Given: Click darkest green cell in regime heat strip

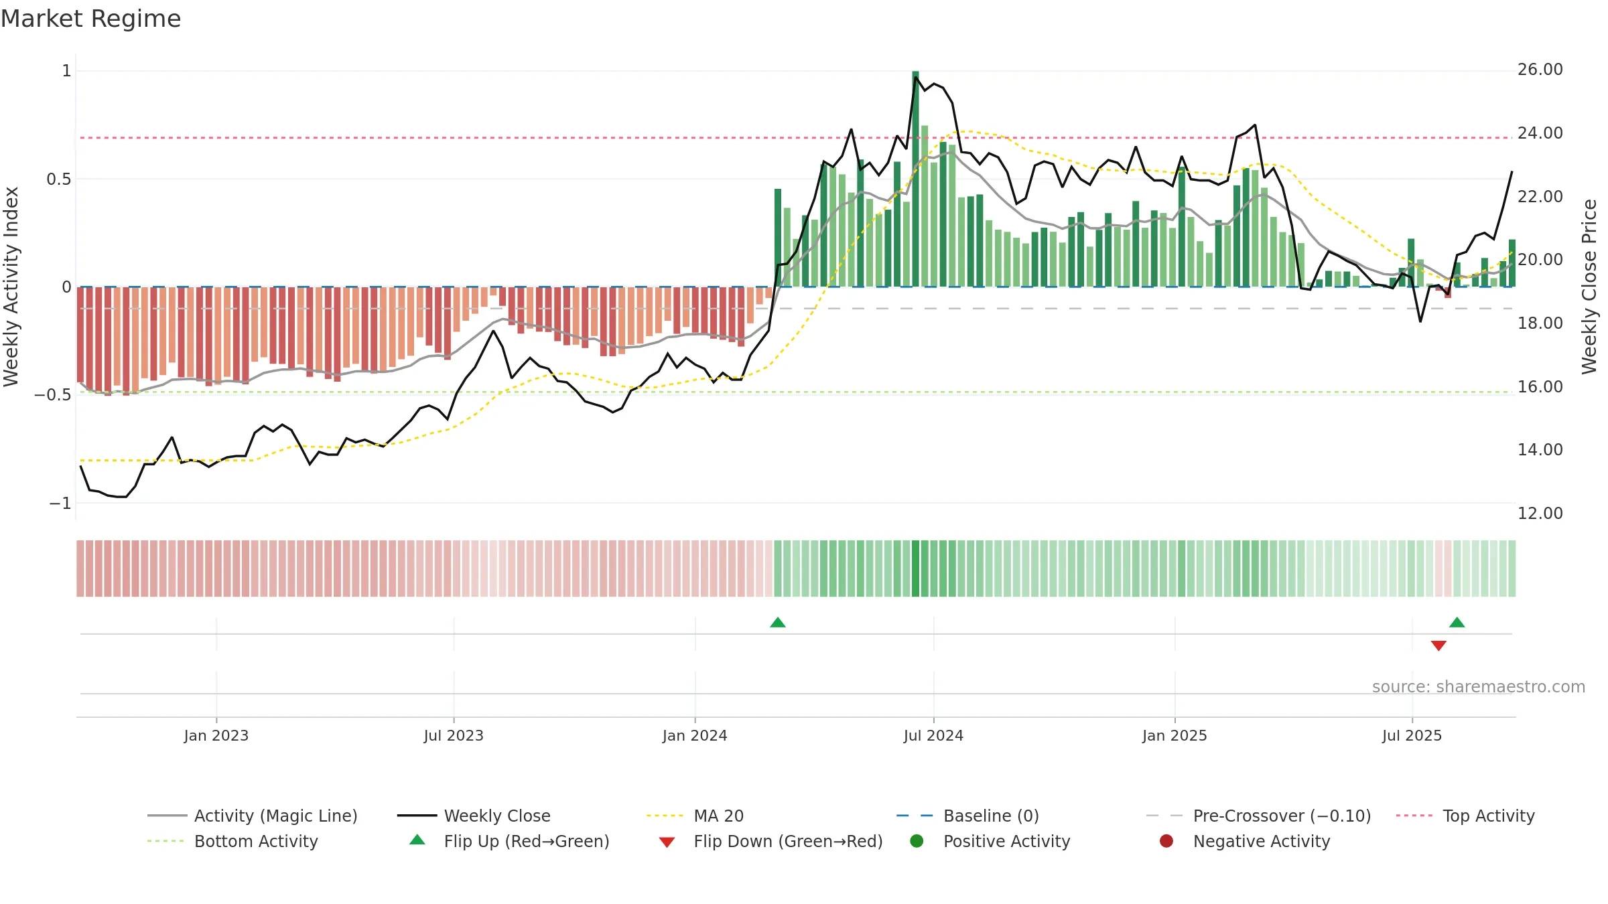Looking at the screenshot, I should coord(915,569).
